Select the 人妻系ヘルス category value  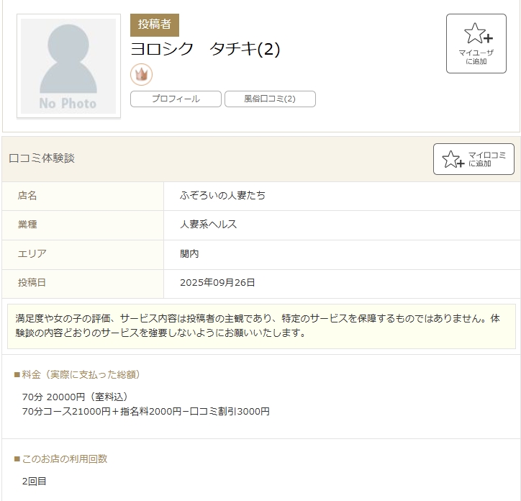(x=209, y=225)
